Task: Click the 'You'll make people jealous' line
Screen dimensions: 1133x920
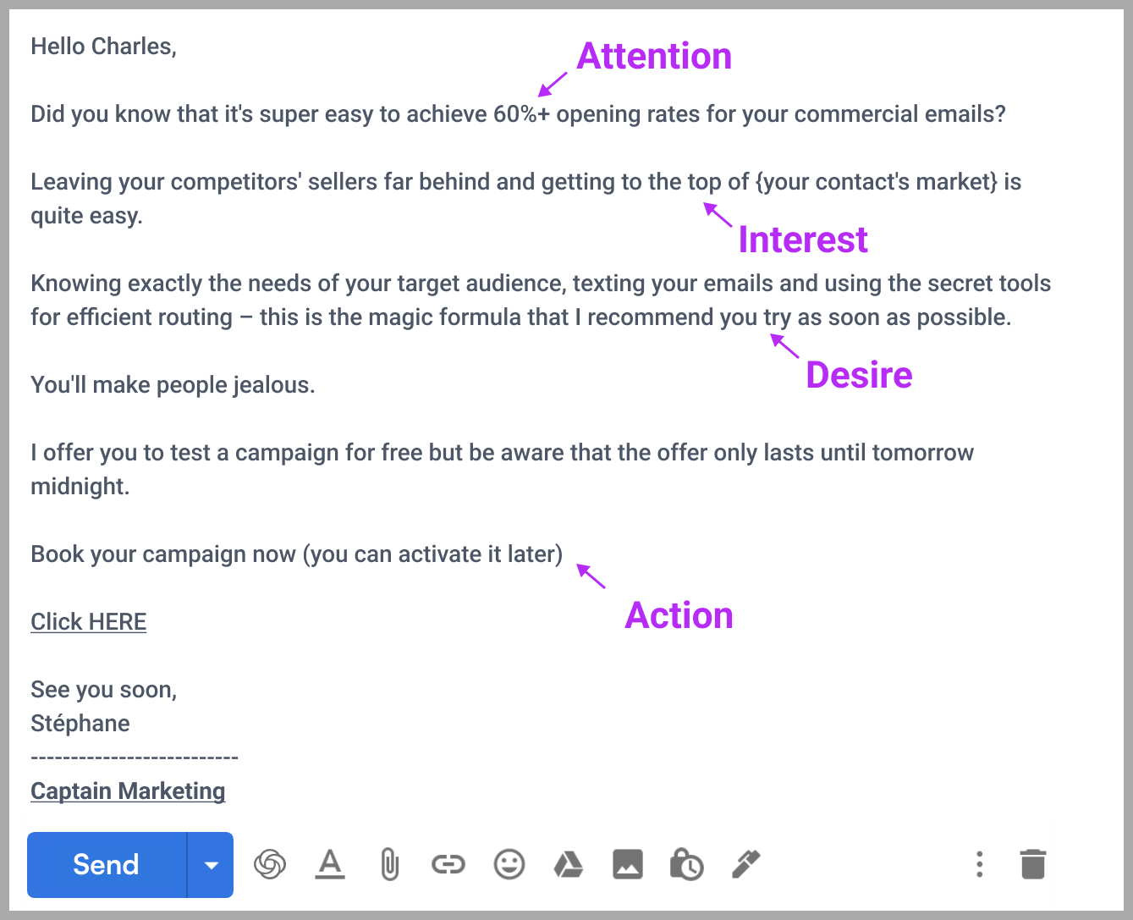Action: (173, 385)
